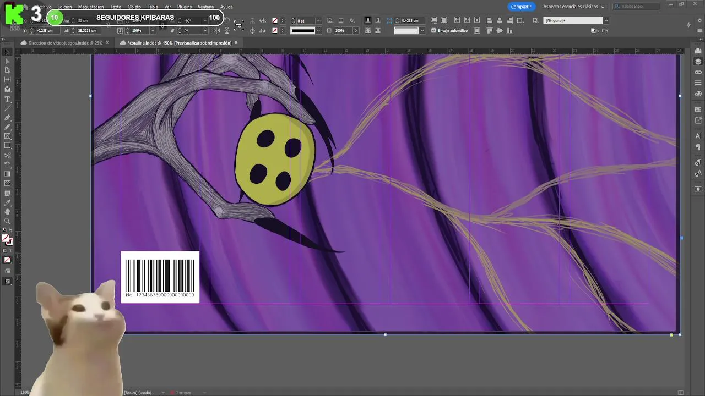Expand the fill color swatch options arrow
Screen dimensions: 705x396
click(283, 20)
